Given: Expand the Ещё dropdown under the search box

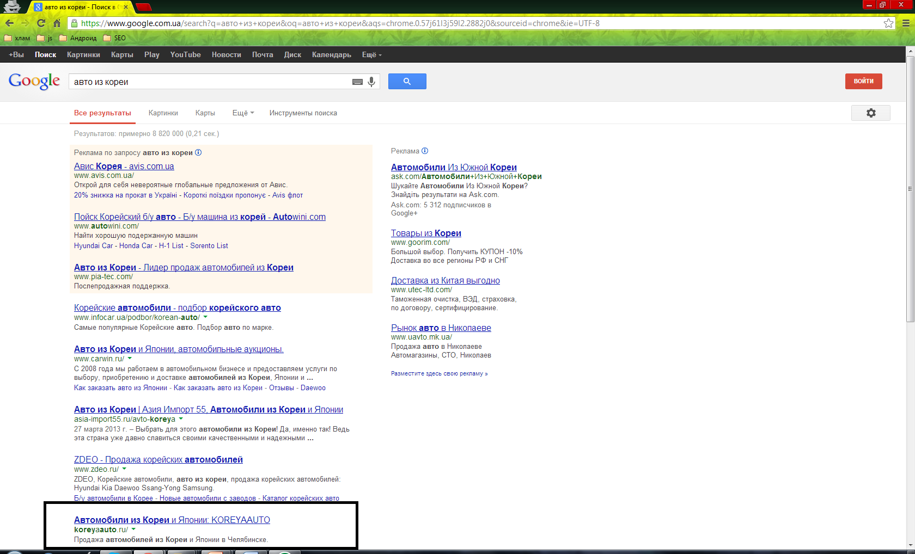Looking at the screenshot, I should point(243,113).
